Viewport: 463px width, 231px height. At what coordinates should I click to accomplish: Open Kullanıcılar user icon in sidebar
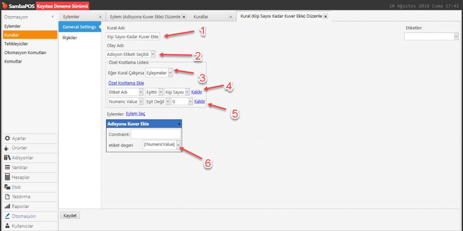[7, 226]
